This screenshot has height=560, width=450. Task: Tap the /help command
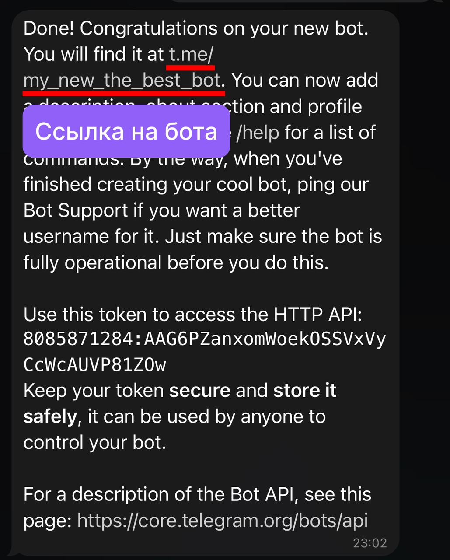(258, 133)
